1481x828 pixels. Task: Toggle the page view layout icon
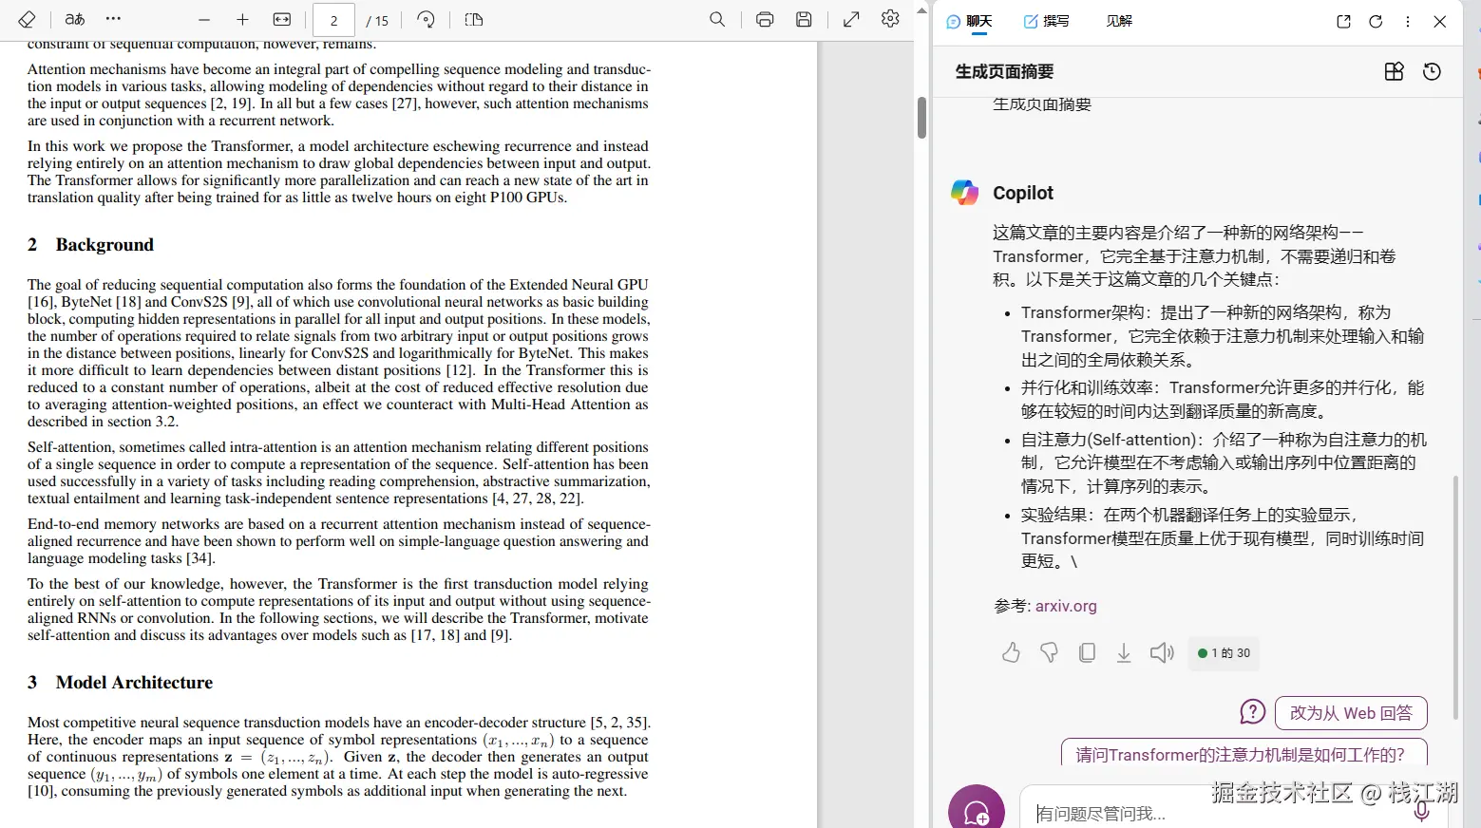pos(474,19)
